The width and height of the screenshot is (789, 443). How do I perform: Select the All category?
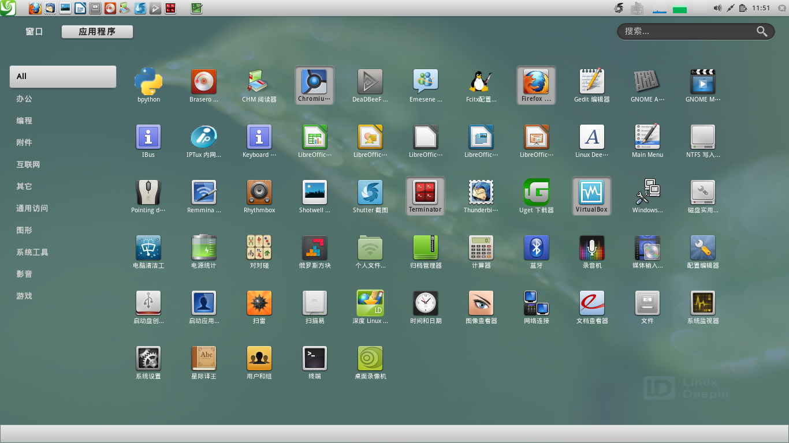pyautogui.click(x=63, y=76)
